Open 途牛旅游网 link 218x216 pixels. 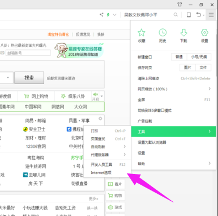(36, 167)
